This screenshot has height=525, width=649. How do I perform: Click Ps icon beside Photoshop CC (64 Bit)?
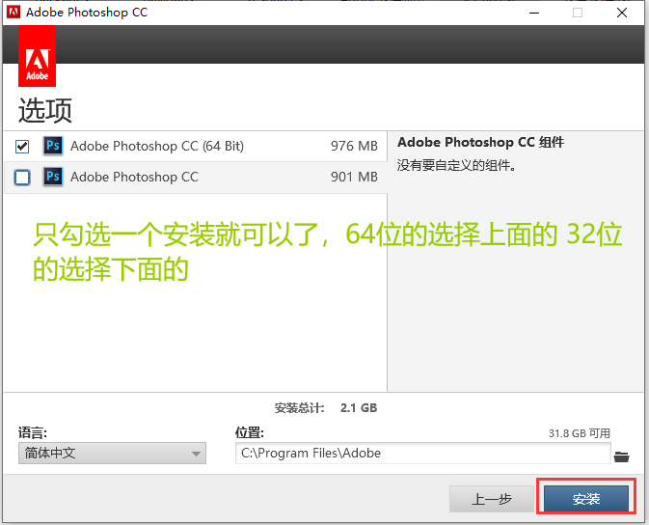[x=53, y=146]
